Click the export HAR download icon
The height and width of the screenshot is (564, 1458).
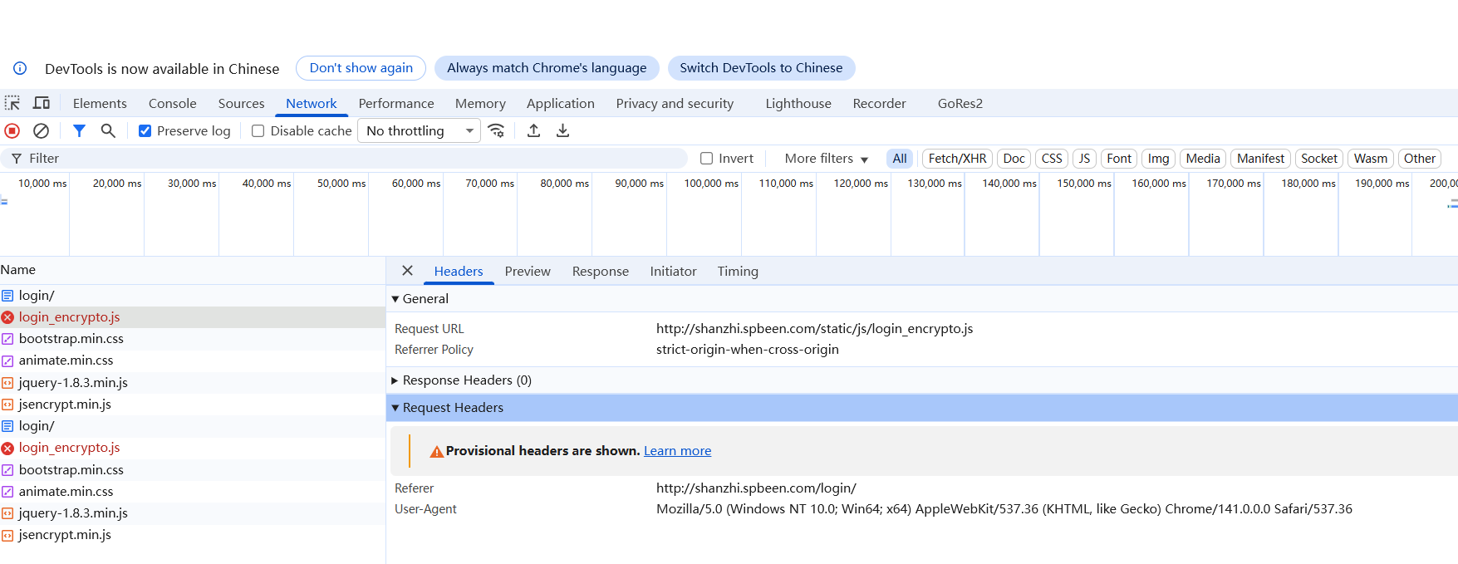tap(562, 130)
